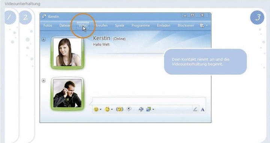Collapse Kerstin's display picture with the arrow
Image resolution: width=270 pixels, height=143 pixels.
tap(44, 39)
